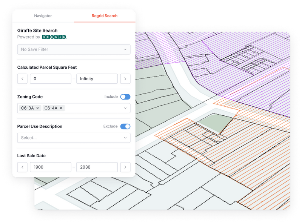
Task: Click the 2030 end year field
Action: (x=97, y=167)
